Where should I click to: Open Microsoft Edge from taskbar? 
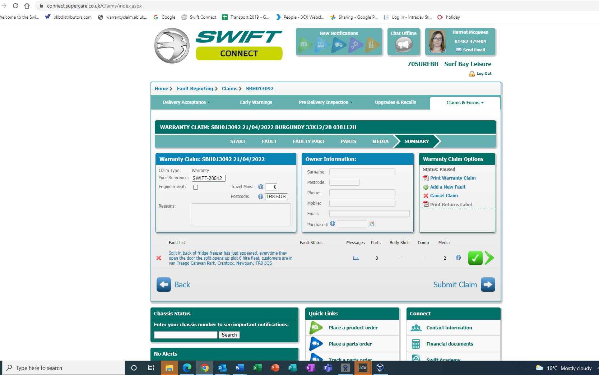tap(187, 368)
